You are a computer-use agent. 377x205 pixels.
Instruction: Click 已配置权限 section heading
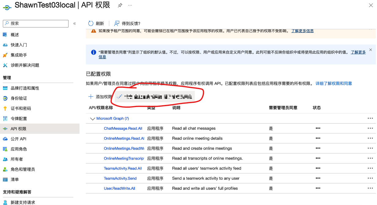pos(98,74)
